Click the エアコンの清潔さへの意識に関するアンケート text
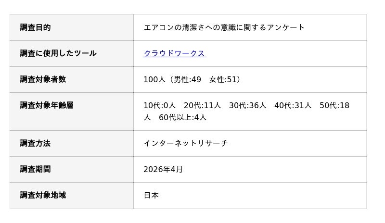The image size is (385, 223). [x=224, y=27]
